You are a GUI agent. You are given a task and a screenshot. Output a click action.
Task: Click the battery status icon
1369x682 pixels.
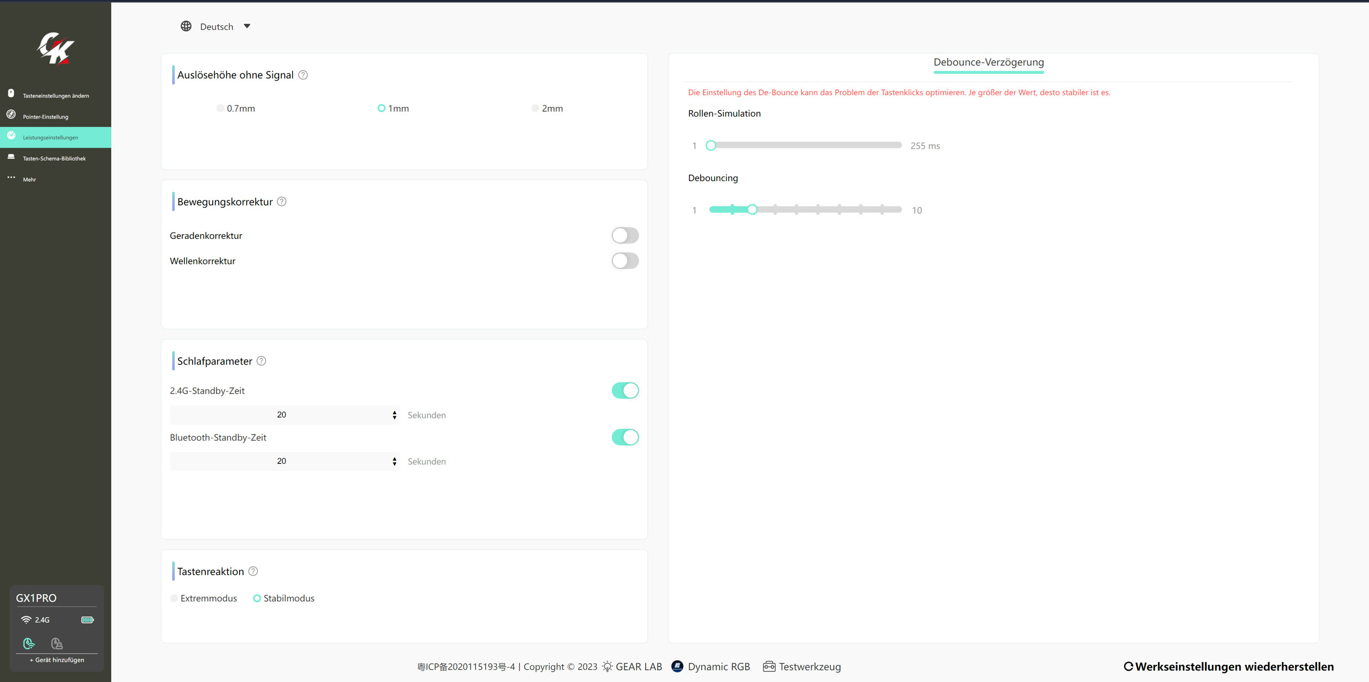(x=88, y=620)
